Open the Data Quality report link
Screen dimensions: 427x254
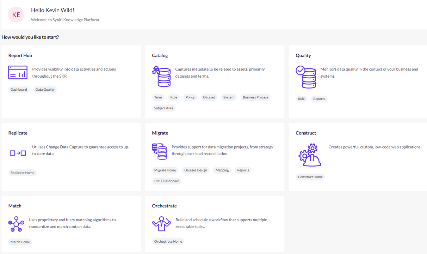tap(45, 89)
